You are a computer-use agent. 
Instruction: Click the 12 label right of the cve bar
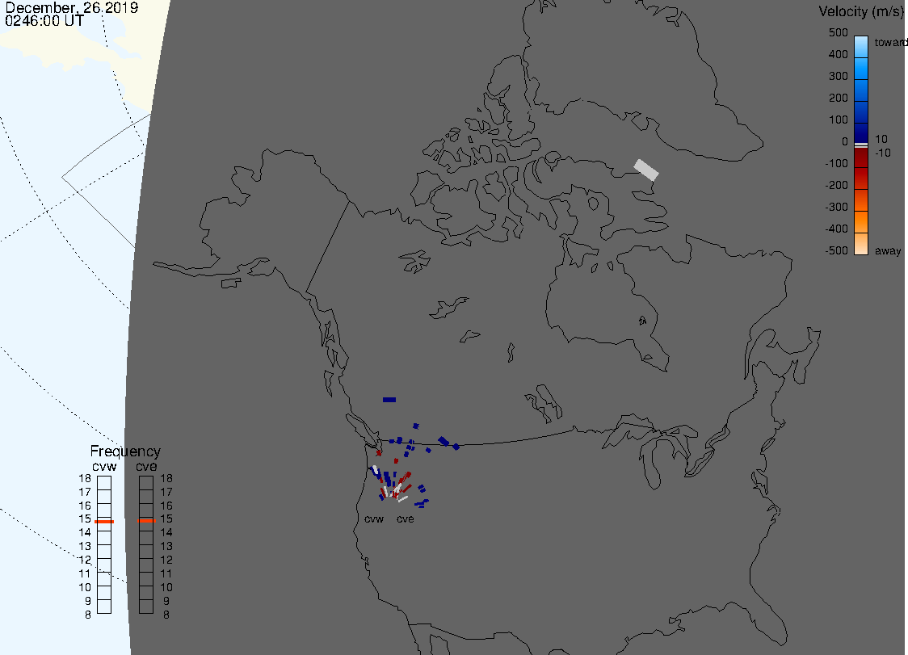(166, 560)
